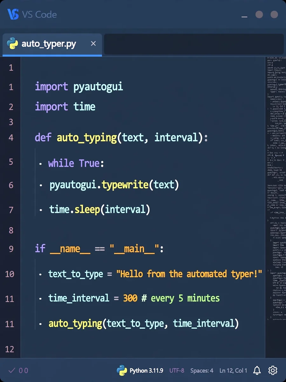Click line number 8 in the gutter

[11, 230]
